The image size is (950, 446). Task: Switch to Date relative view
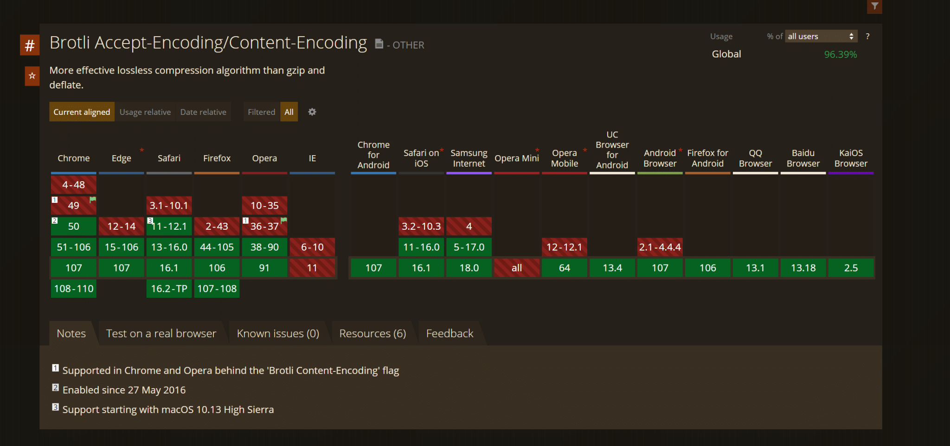tap(203, 112)
